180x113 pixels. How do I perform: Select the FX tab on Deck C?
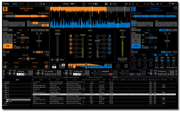163,52
